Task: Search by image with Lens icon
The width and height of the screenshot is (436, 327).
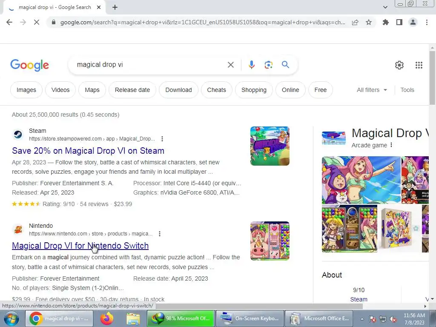Action: pos(268,65)
